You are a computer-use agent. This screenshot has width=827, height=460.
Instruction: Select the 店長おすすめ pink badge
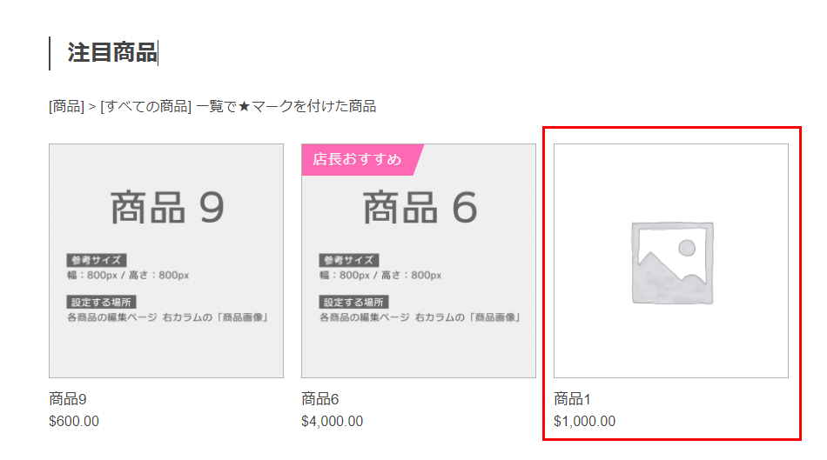pyautogui.click(x=362, y=159)
